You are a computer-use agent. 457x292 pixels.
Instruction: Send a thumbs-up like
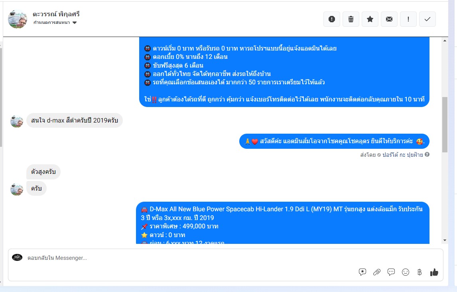click(434, 272)
